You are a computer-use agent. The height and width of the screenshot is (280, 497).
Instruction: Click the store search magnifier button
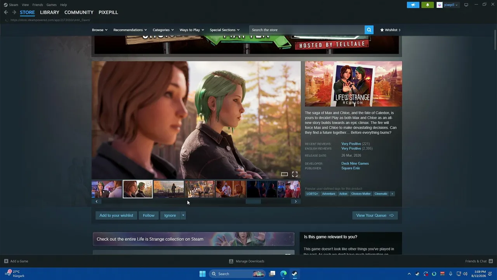click(369, 30)
